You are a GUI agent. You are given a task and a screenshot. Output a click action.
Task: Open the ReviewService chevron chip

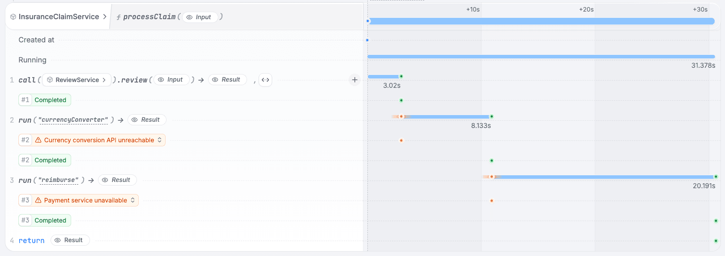[x=77, y=80]
